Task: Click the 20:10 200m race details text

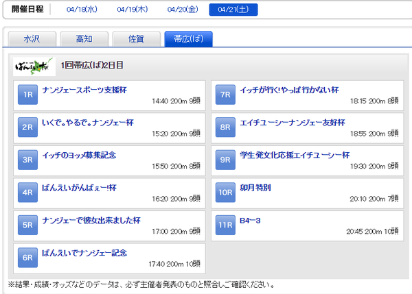Action: click(x=374, y=199)
